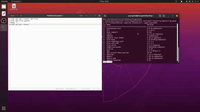Click 'acpi-support' in the terminal list
This screenshot has width=200, height=112.
click(112, 32)
